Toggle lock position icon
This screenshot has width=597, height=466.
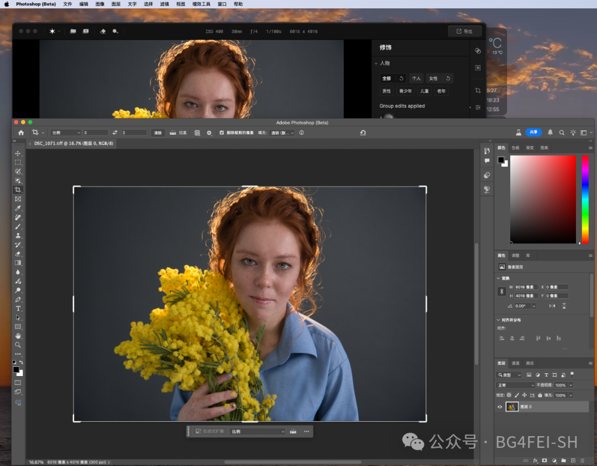click(x=524, y=395)
